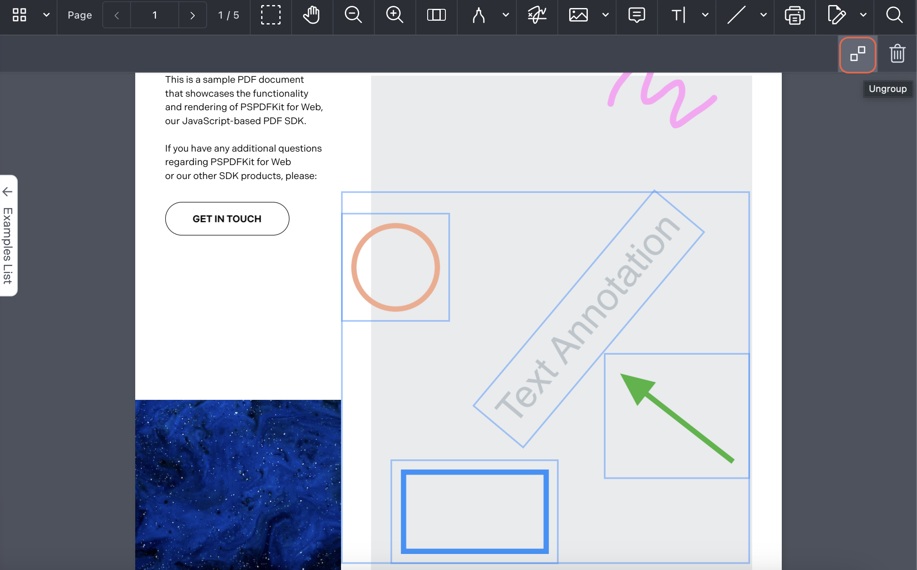Screen dimensions: 917x570
Task: Select the annotation selection tool
Action: coord(271,16)
